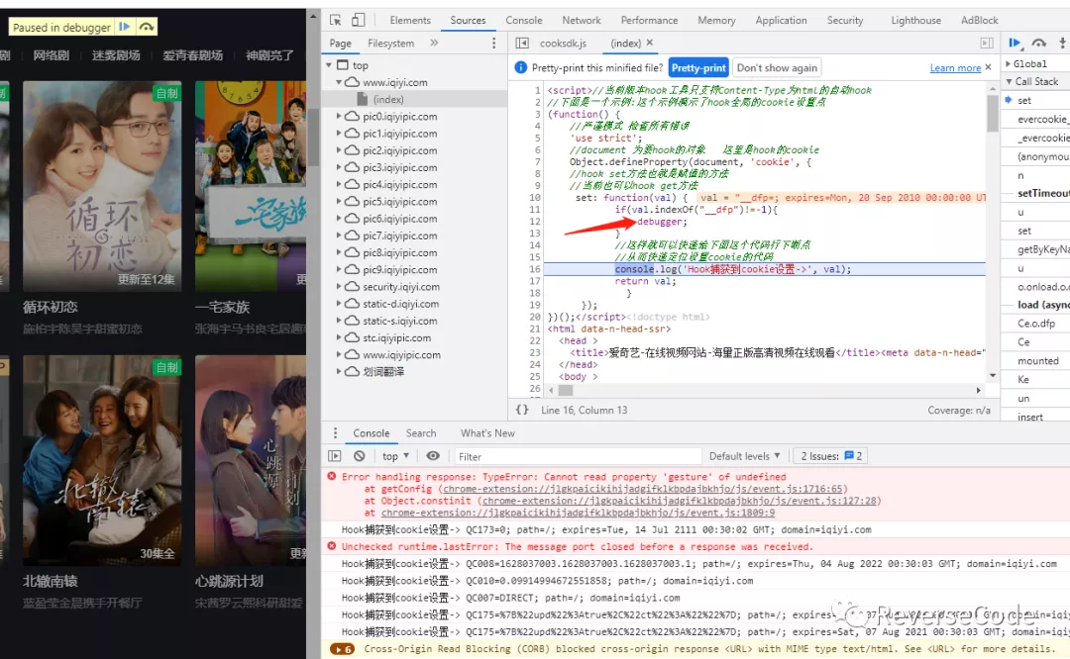Select the Page navigator tab
The image size is (1070, 659).
click(340, 43)
